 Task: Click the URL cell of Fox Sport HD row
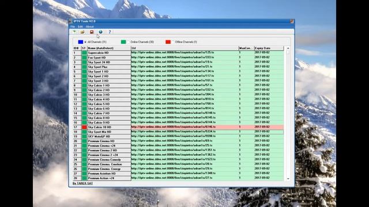coord(184,57)
